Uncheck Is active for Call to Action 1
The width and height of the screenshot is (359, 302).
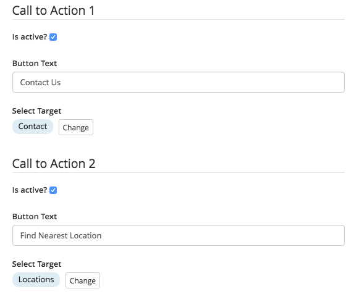tap(53, 37)
